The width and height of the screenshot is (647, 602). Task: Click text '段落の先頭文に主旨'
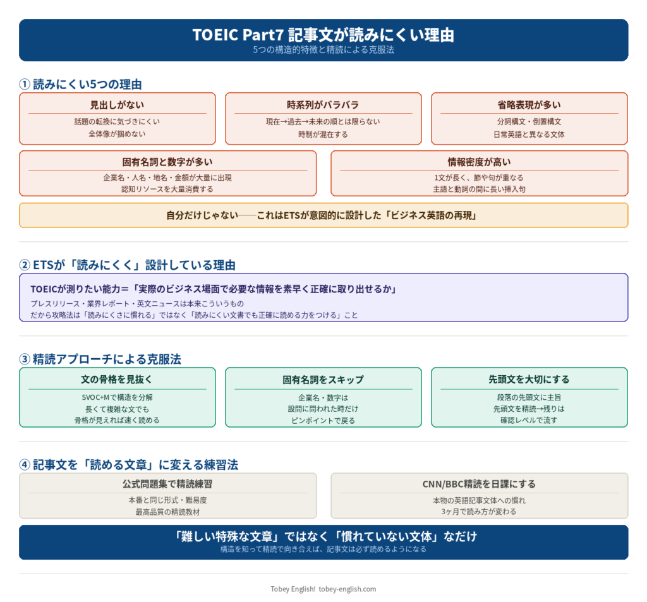[x=529, y=397]
